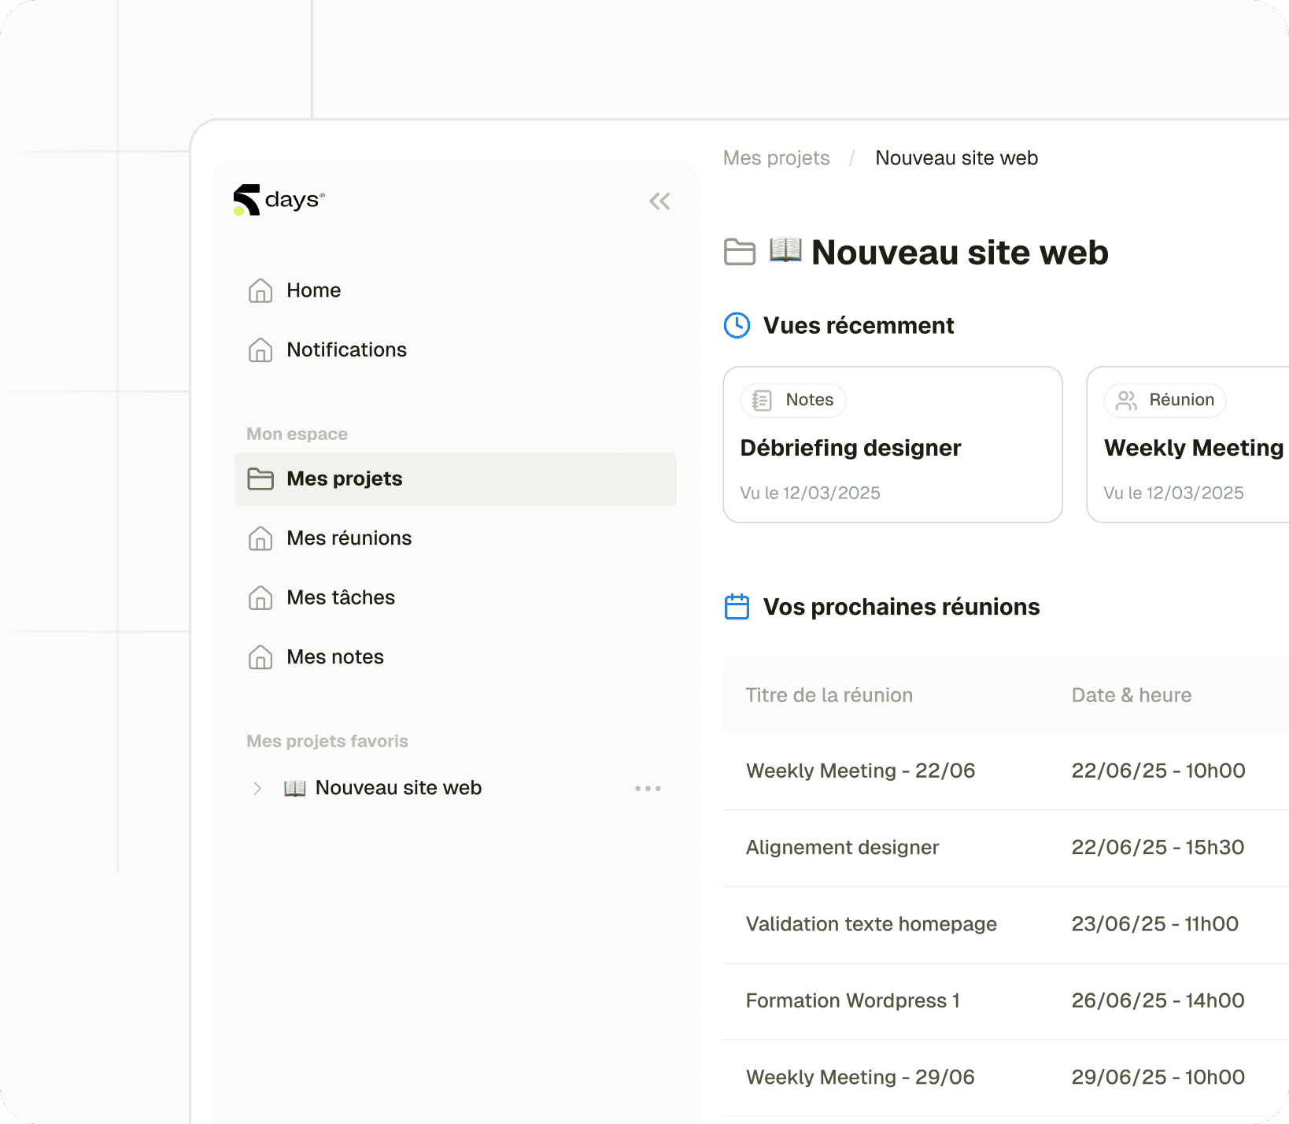Open Mes tâches from the sidebar
1289x1124 pixels.
tap(340, 597)
